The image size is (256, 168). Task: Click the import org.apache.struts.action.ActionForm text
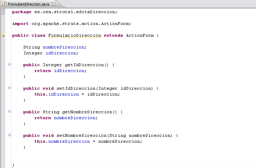point(71,24)
